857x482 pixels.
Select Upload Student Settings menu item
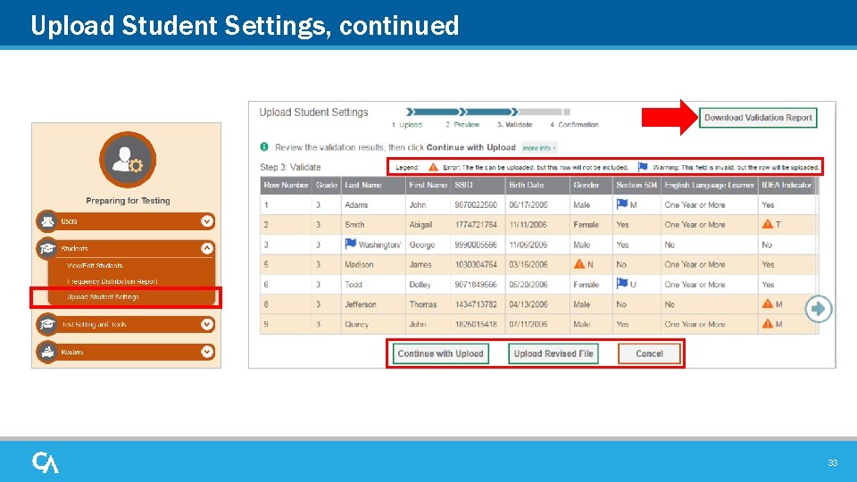coord(103,296)
